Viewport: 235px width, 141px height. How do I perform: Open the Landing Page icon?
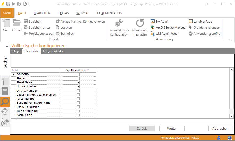coord(191,22)
